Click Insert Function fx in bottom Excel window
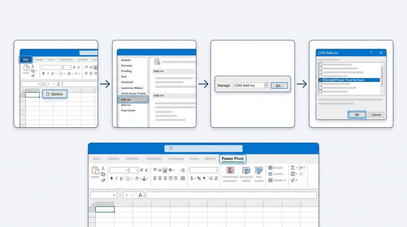The height and width of the screenshot is (227, 407). 140,195
